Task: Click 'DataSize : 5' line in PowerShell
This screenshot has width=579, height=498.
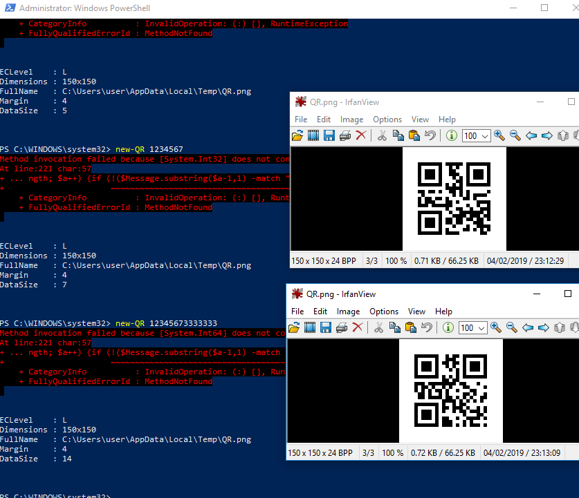Action: 34,111
